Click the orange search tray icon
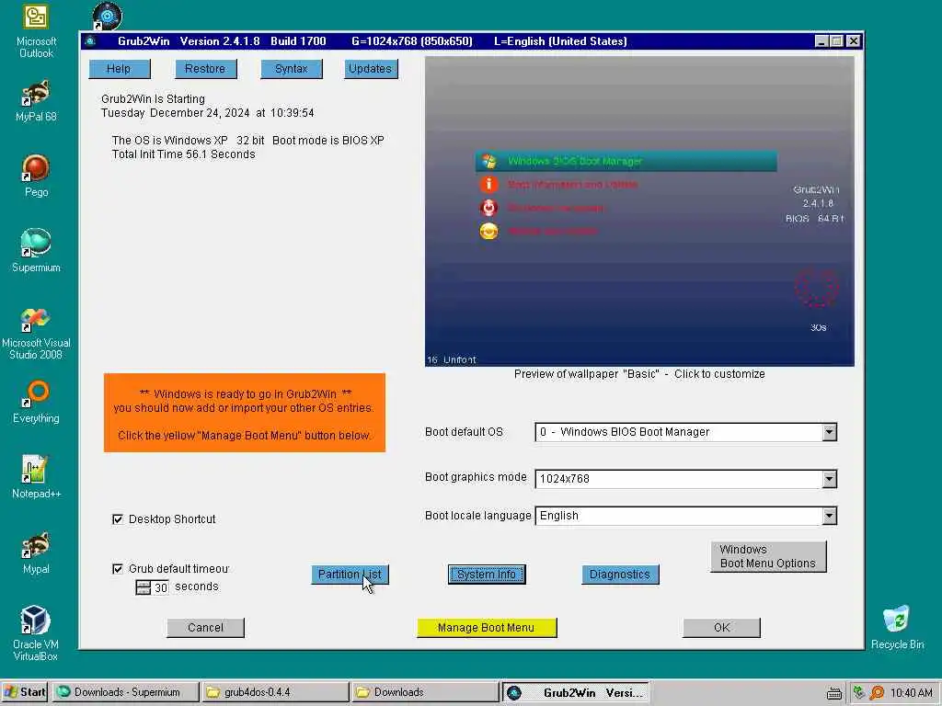The width and height of the screenshot is (942, 706). (877, 692)
